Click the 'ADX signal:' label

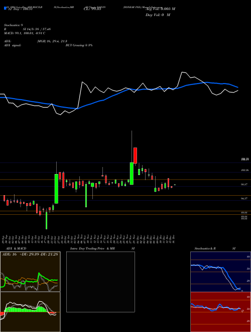click(x=13, y=45)
